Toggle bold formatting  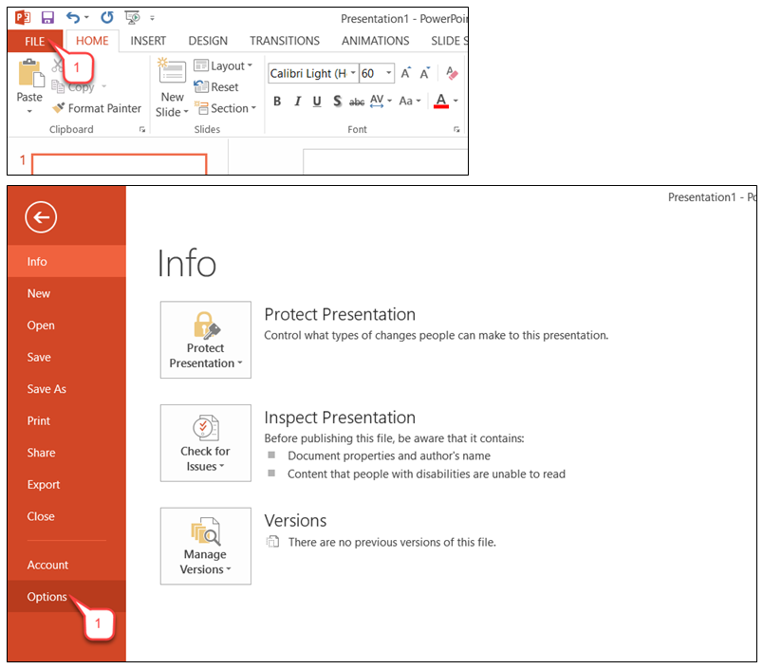click(276, 102)
